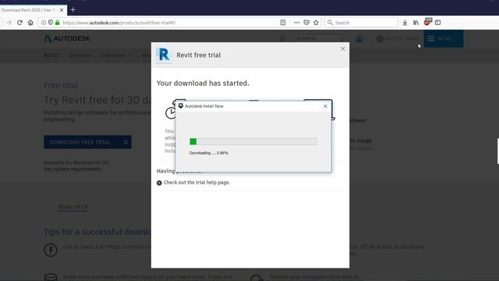This screenshot has width=499, height=281.
Task: Click the green download progress bar
Action: (253, 141)
